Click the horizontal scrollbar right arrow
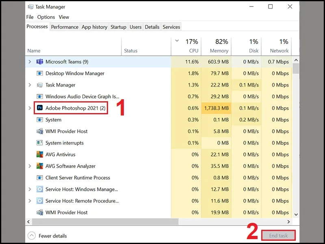 (289, 222)
